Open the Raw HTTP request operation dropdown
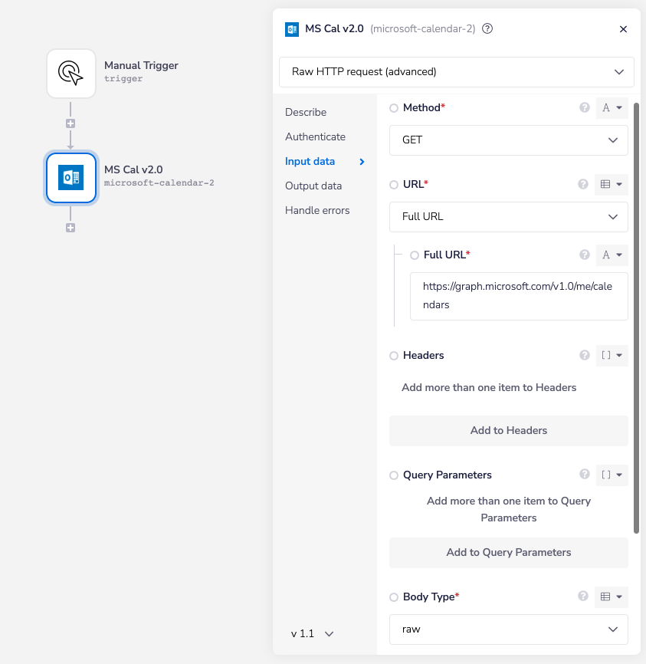This screenshot has width=646, height=664. [x=457, y=72]
